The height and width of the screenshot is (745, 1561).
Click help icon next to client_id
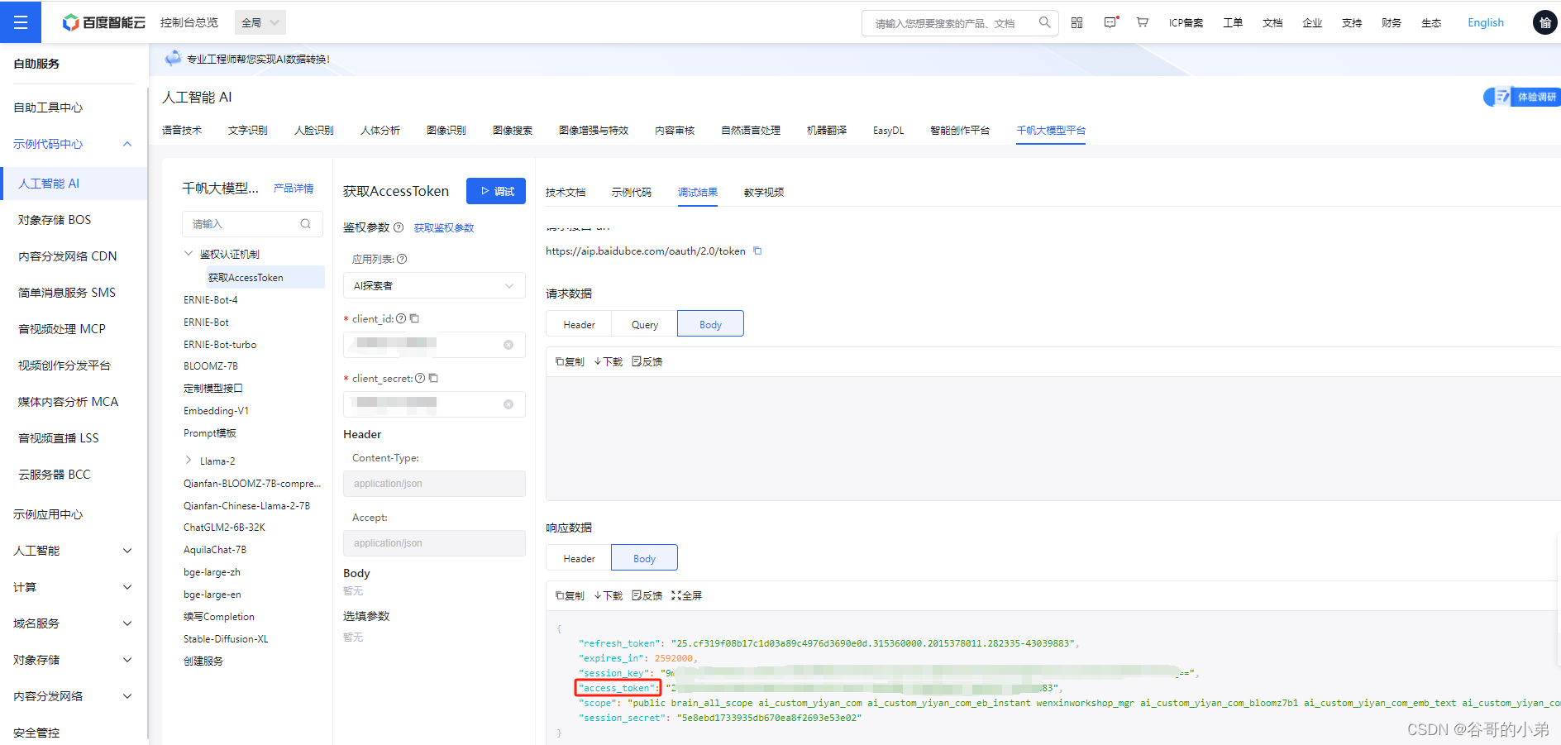pos(401,318)
